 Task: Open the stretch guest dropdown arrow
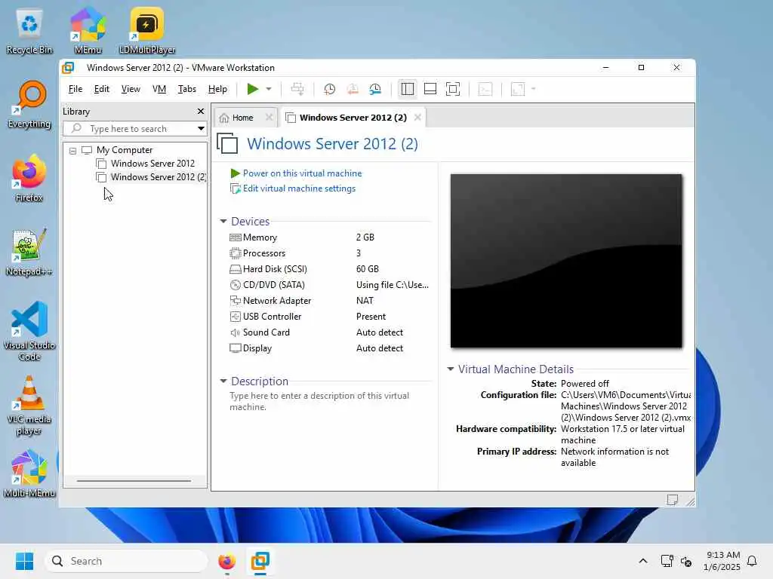(x=534, y=89)
